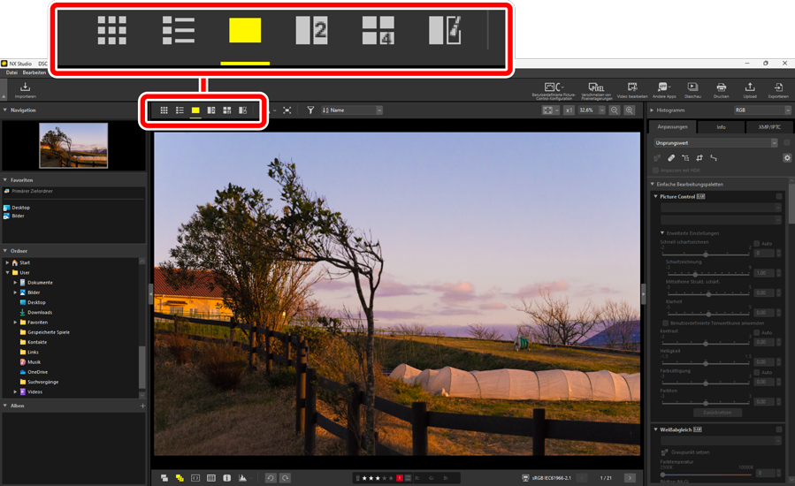Viewport: 795px width, 486px height.
Task: Open the RGB histogram channel dropdown
Action: point(762,110)
